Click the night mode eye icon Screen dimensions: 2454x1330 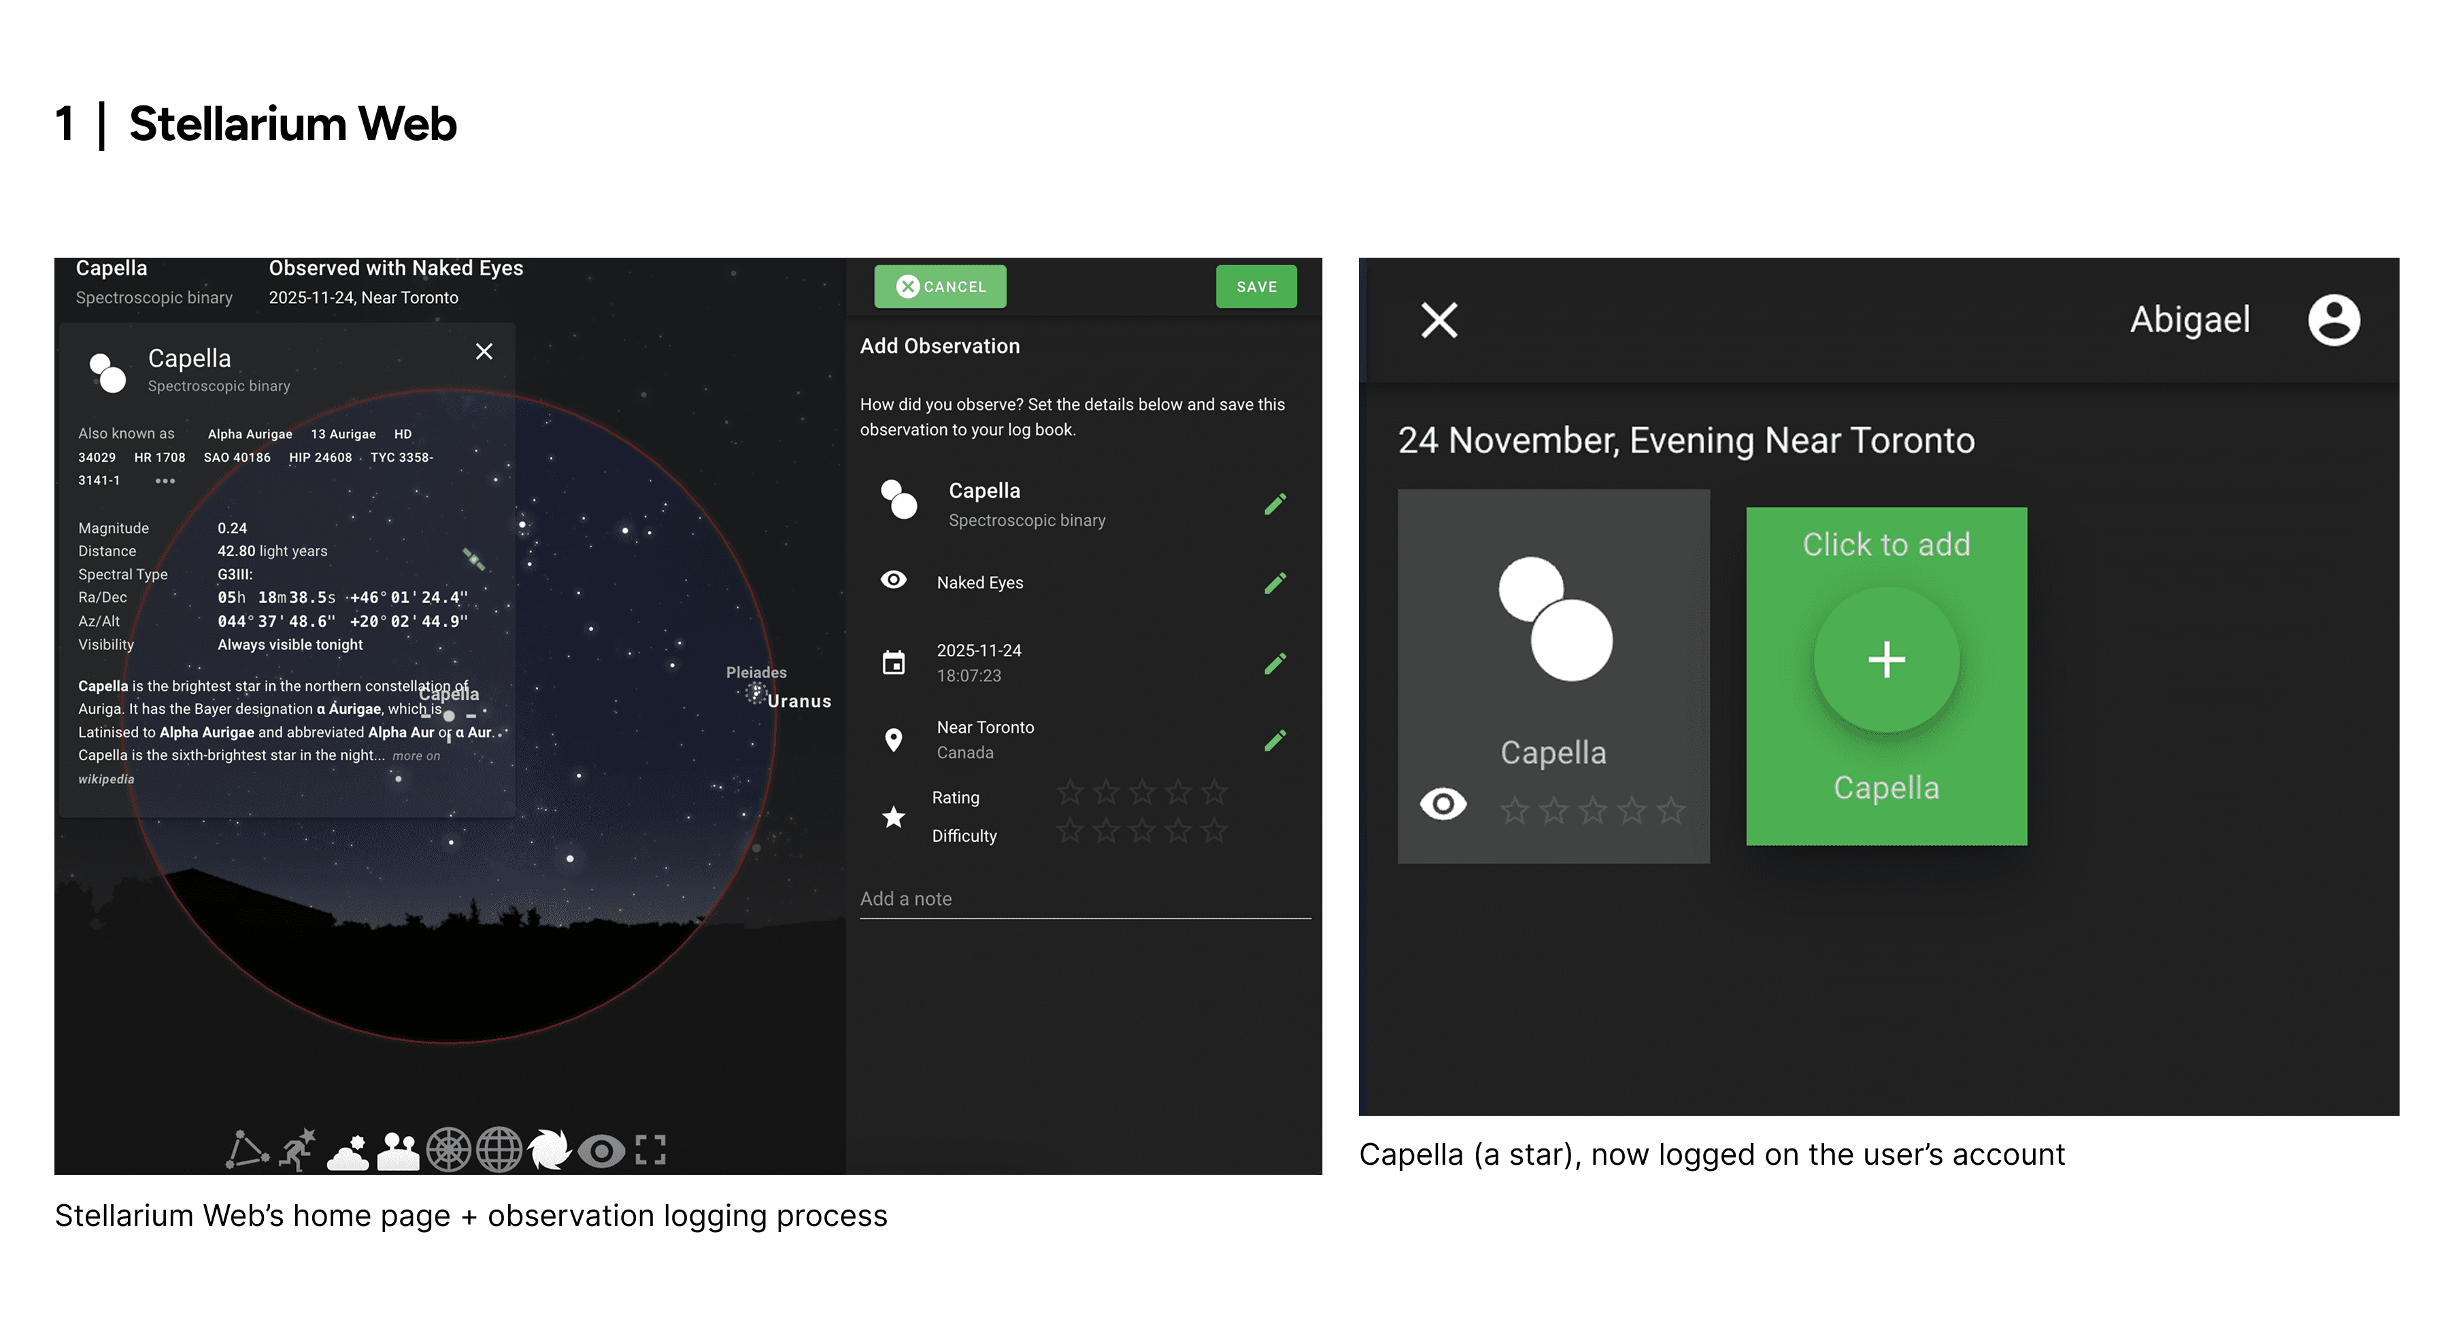coord(601,1151)
